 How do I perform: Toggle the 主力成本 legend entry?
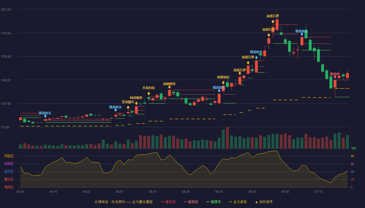pyautogui.click(x=238, y=202)
